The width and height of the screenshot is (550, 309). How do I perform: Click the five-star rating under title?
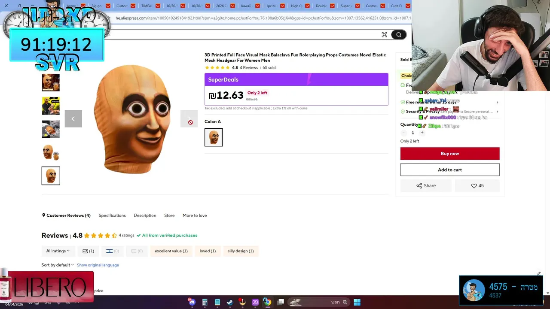[x=217, y=68]
